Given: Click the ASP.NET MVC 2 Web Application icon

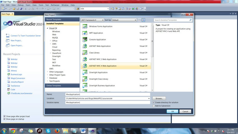Looking at the screenshot, I should point(85,59).
